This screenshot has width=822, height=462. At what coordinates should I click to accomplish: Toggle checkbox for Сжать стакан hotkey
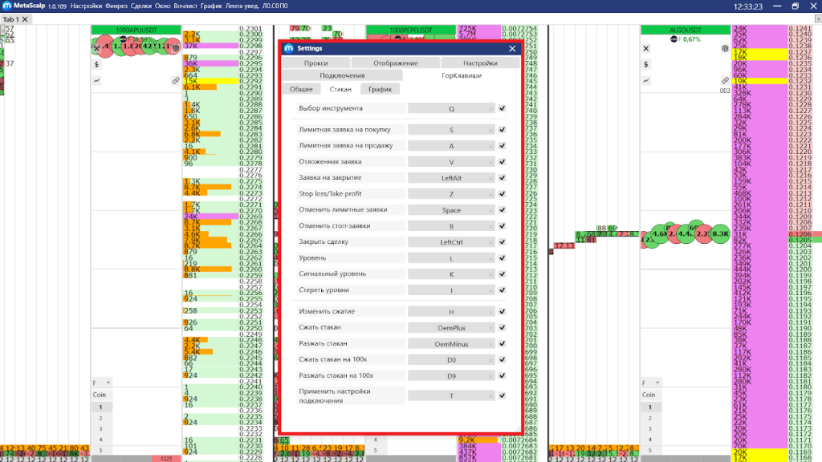(x=502, y=327)
